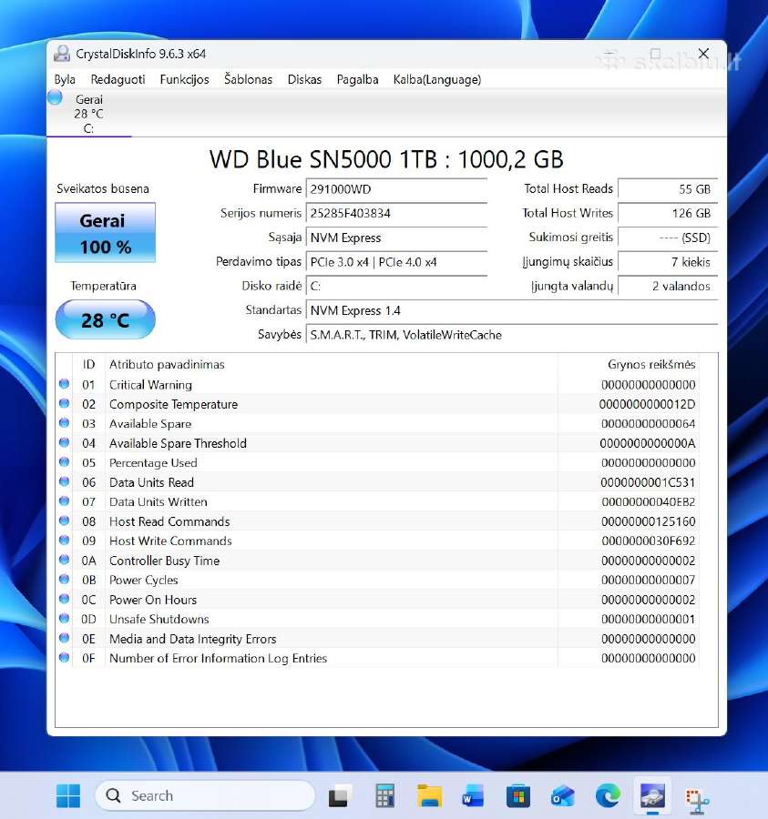Open the Windows Start menu
This screenshot has height=819, width=768.
point(68,795)
